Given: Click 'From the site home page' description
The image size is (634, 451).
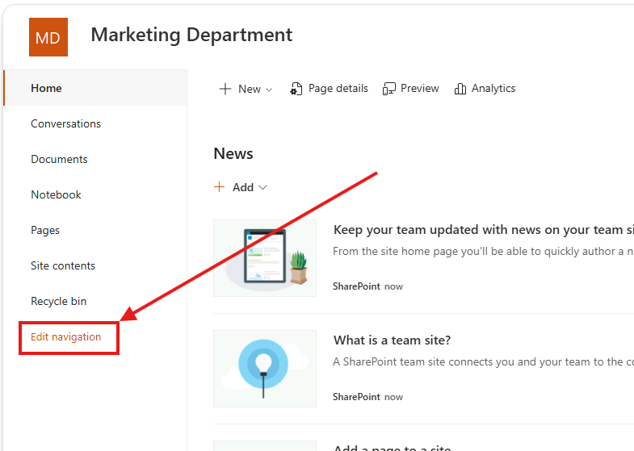Looking at the screenshot, I should (x=483, y=251).
